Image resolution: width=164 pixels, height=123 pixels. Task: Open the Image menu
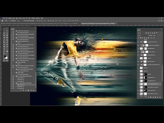(x=10, y=18)
